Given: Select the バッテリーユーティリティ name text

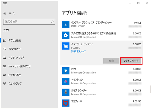Looking at the screenshot, I should click(x=82, y=44).
